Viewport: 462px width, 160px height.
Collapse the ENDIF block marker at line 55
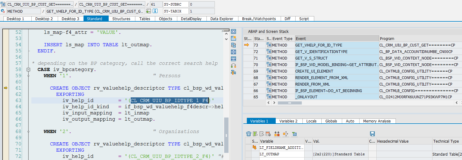[x=29, y=51]
